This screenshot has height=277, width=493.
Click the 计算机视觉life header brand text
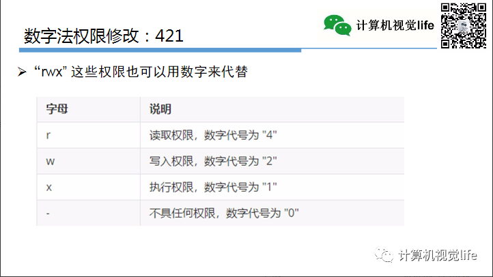click(x=395, y=26)
